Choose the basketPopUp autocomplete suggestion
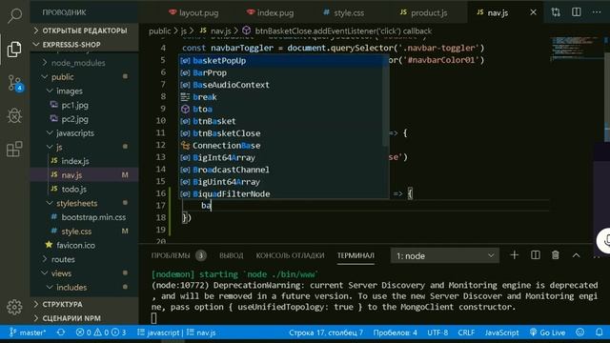The height and width of the screenshot is (343, 610). click(x=281, y=61)
